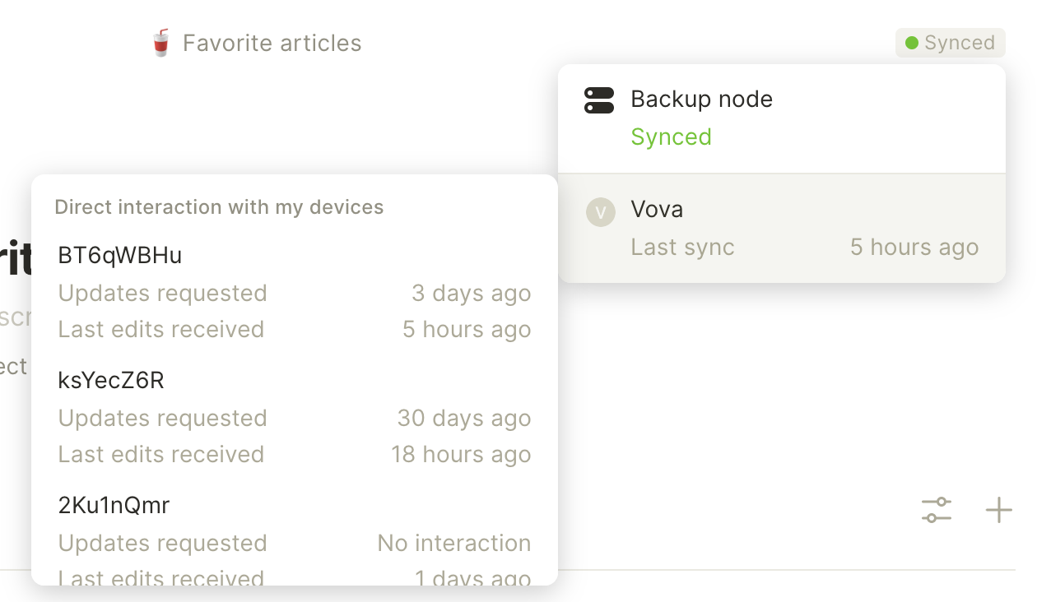Open the view settings sliders icon
Image resolution: width=1037 pixels, height=602 pixels.
(x=937, y=510)
